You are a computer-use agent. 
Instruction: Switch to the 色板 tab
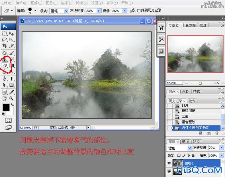(185, 91)
